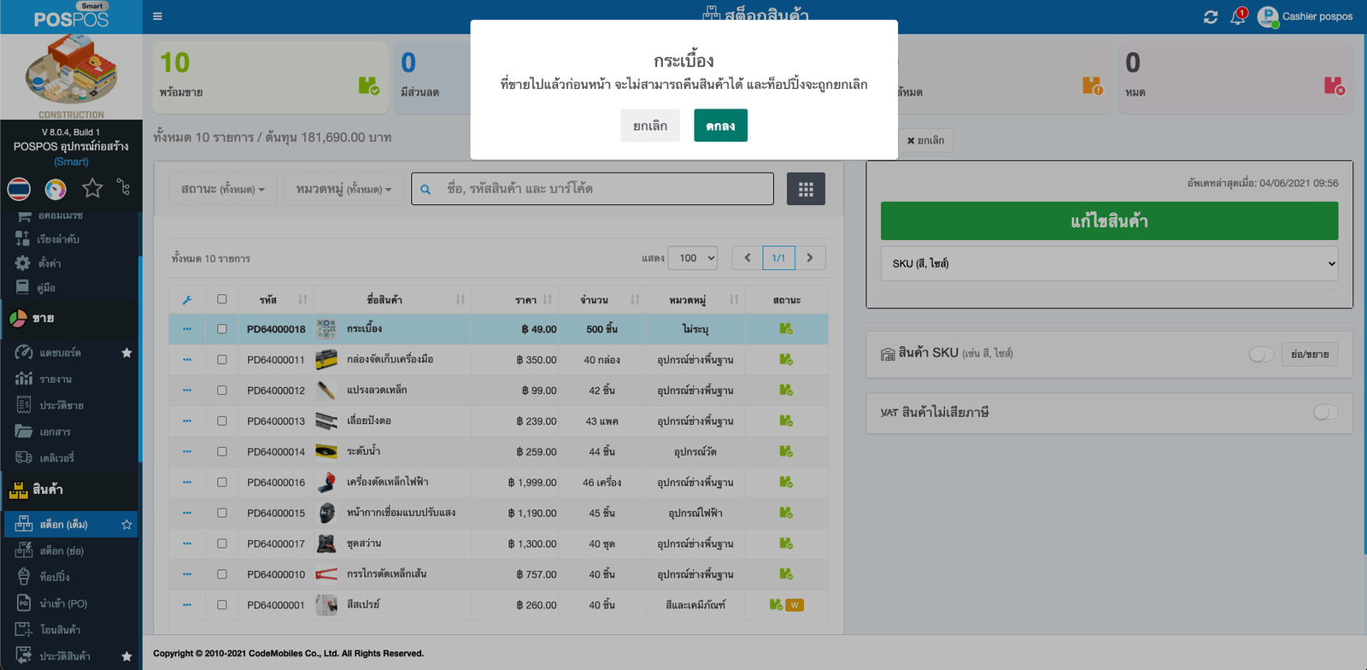1367x670 pixels.
Task: Click the search magnifier icon
Action: coord(425,189)
